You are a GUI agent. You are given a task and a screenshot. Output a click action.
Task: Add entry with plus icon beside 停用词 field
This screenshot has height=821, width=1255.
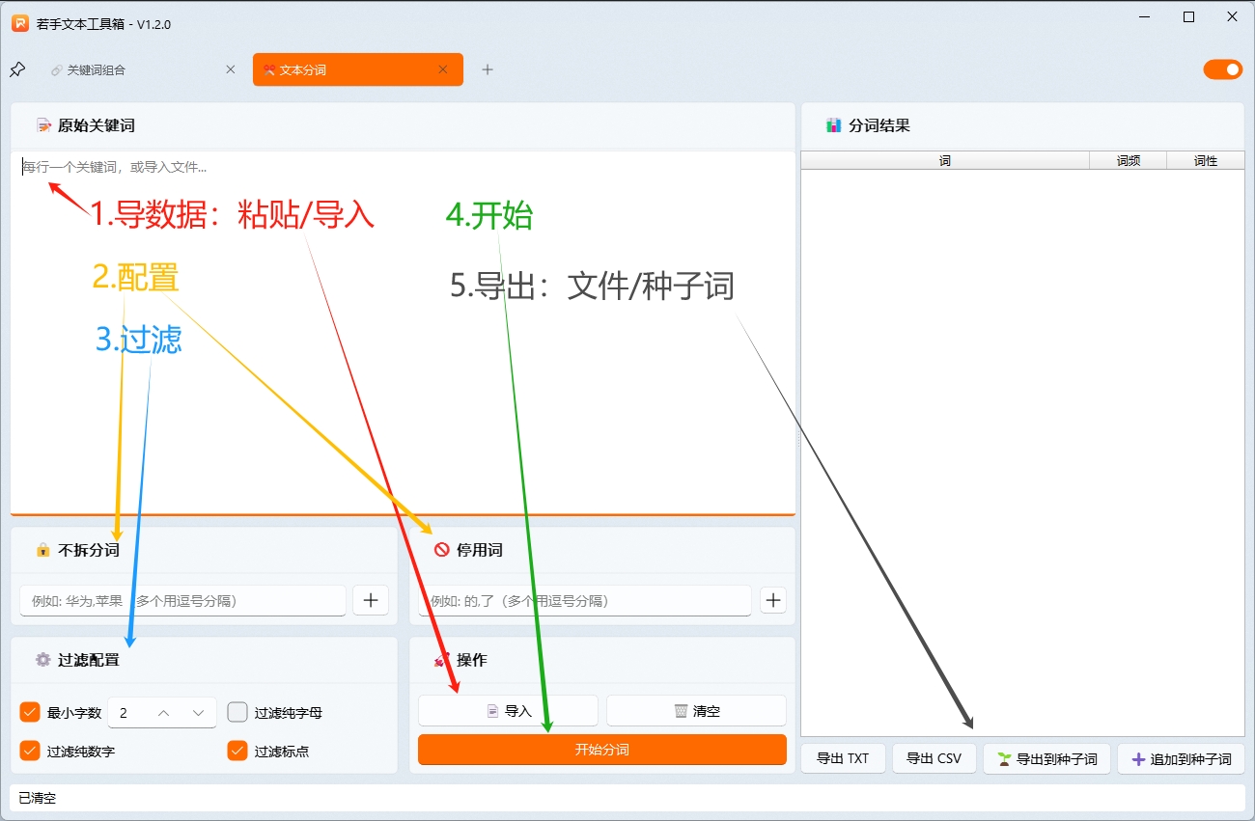[x=772, y=600]
